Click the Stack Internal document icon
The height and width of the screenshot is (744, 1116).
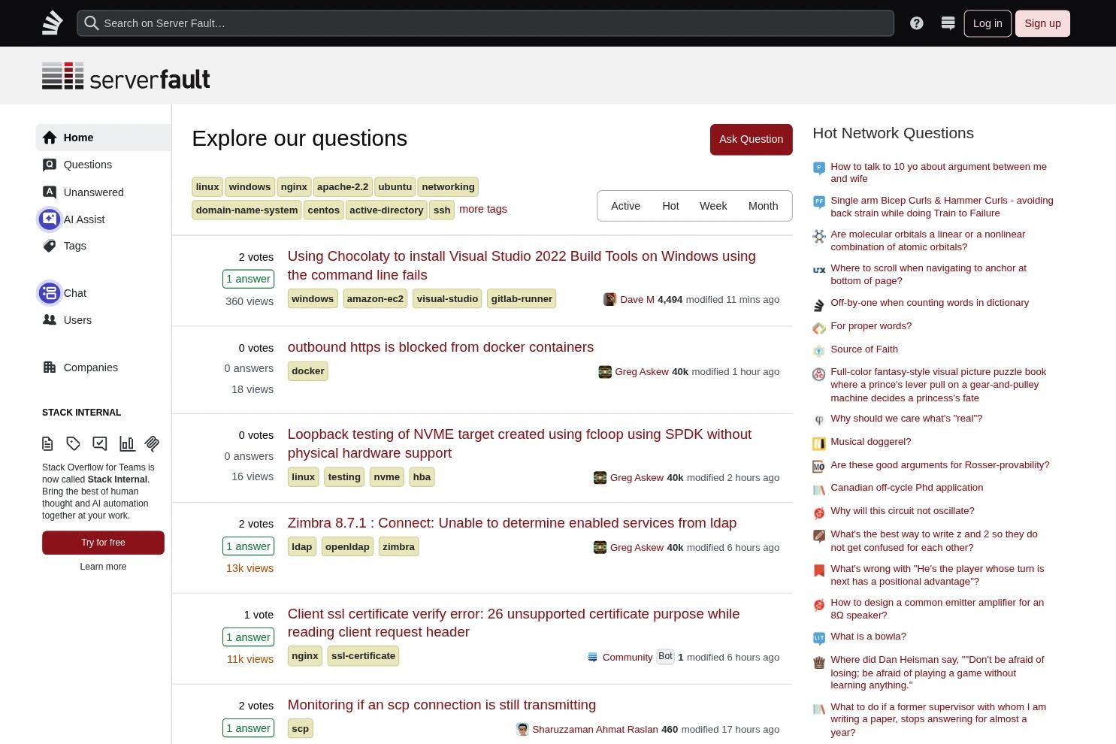[47, 443]
